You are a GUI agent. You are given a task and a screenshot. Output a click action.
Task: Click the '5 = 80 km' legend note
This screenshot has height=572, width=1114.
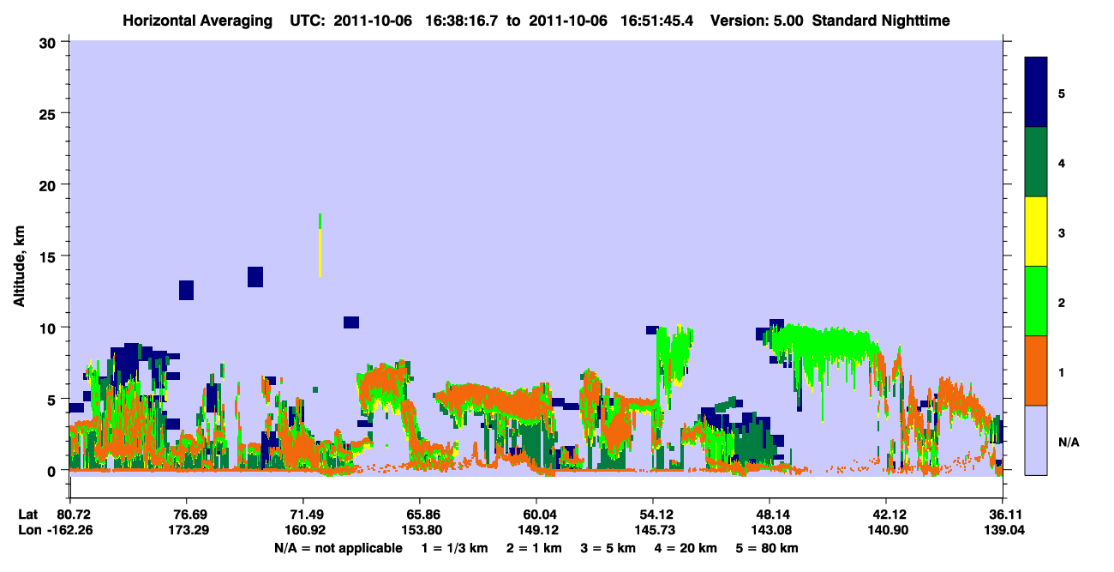tap(768, 548)
